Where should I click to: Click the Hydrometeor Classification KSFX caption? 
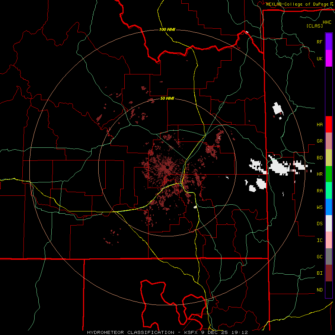coord(167,332)
